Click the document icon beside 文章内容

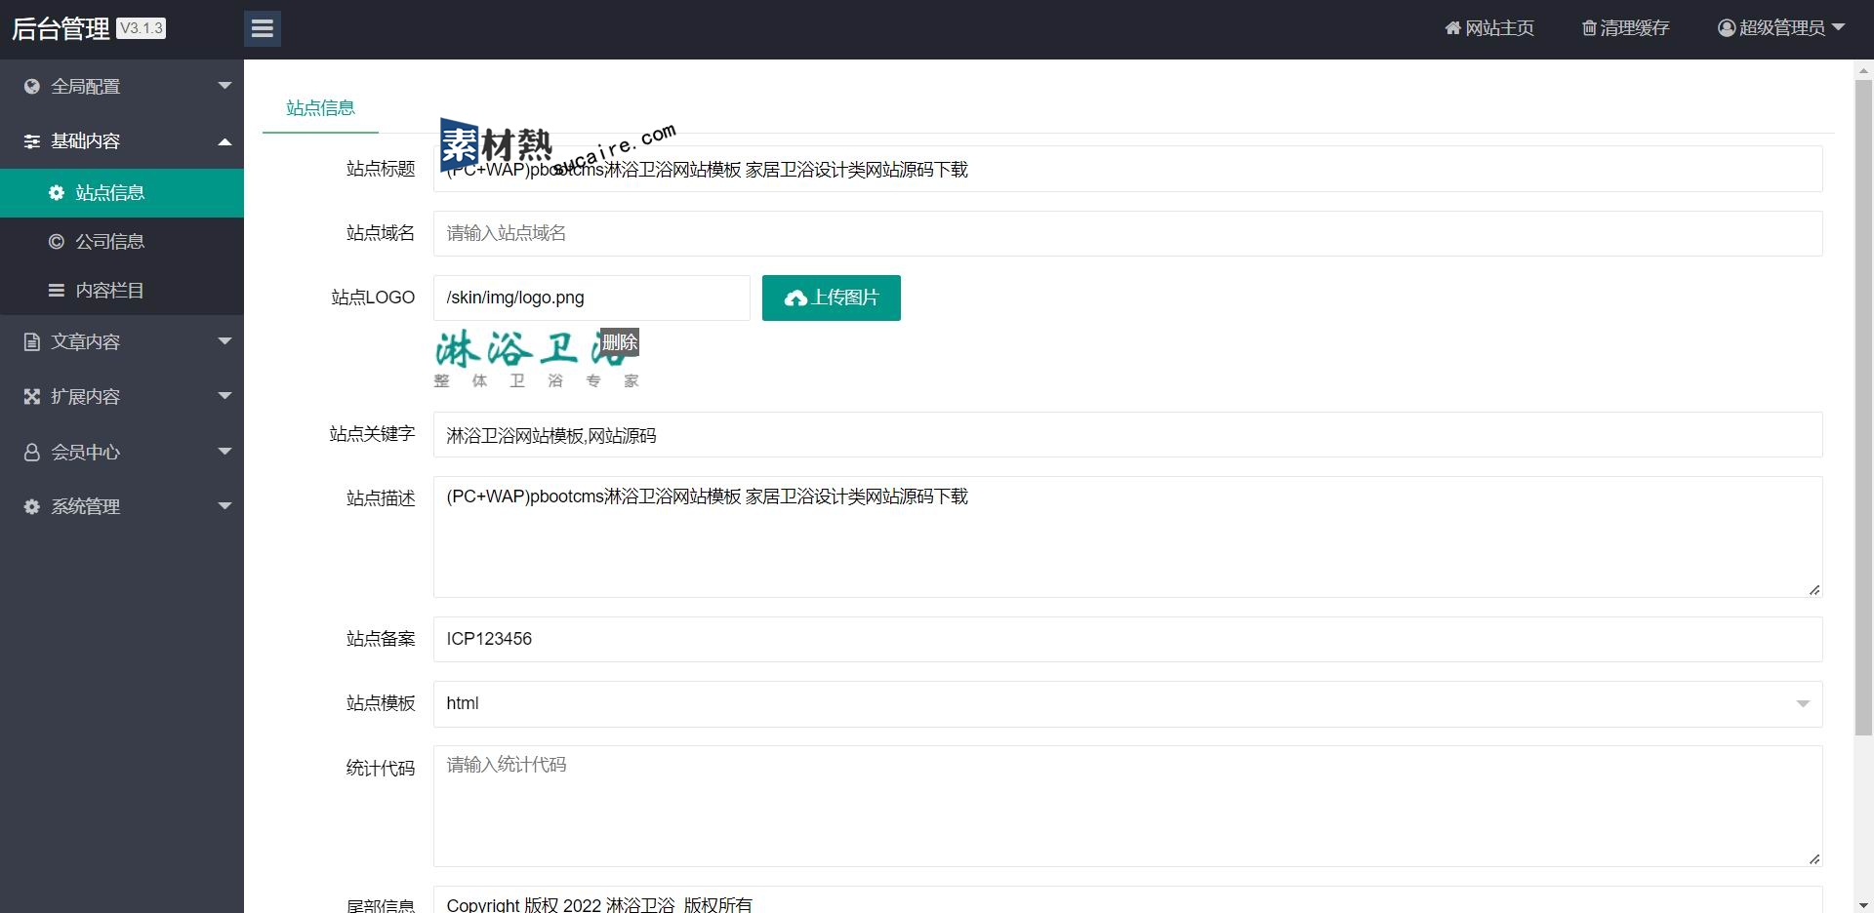tap(32, 341)
